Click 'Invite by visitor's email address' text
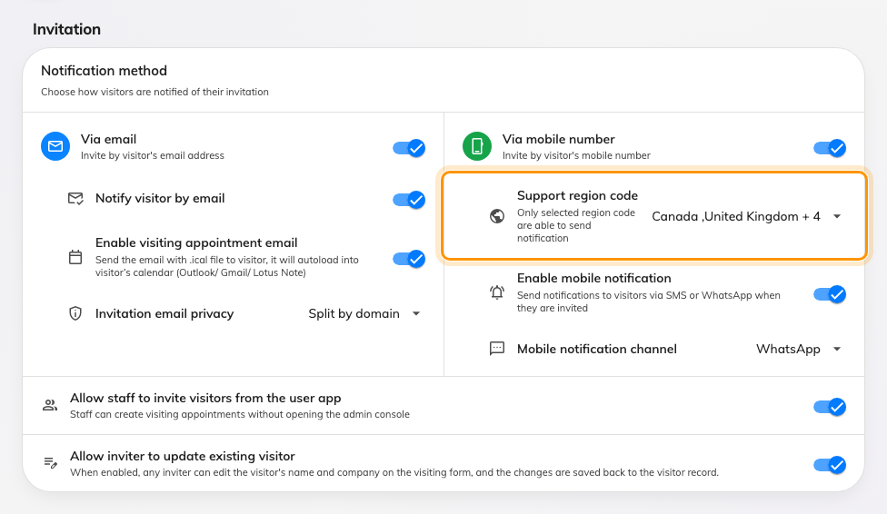Viewport: 887px width, 514px height. click(x=153, y=155)
